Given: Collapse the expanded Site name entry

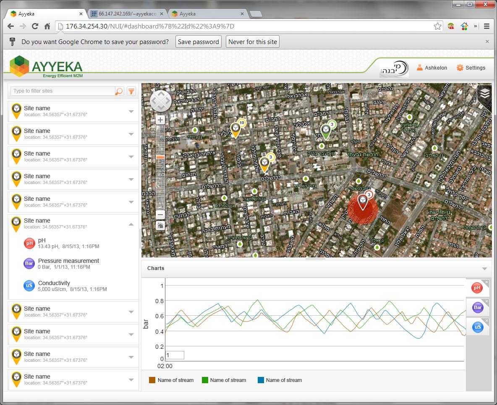Looking at the screenshot, I should (x=131, y=224).
